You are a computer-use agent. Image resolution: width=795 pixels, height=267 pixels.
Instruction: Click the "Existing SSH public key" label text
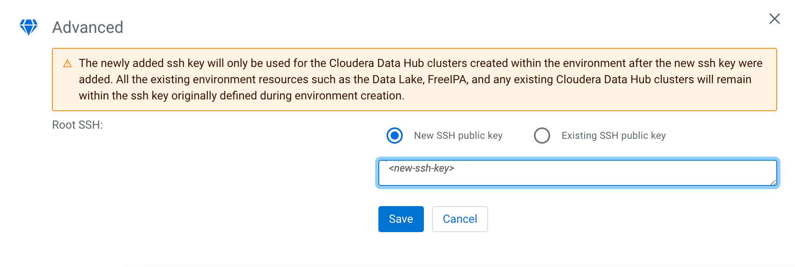click(613, 136)
